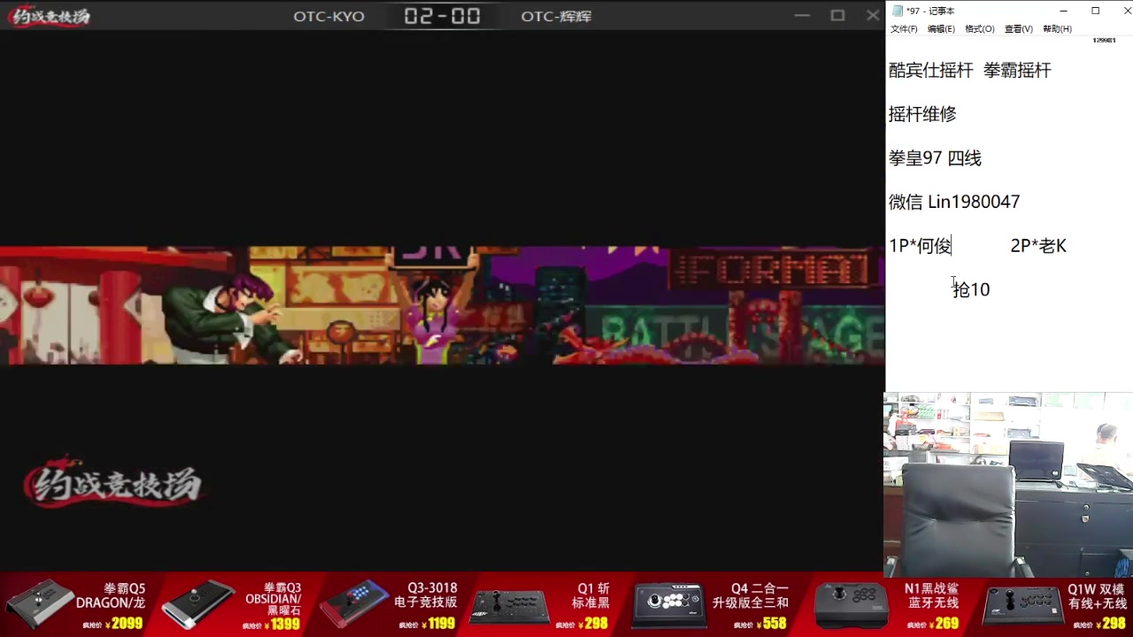Click the Q1 斩 标准黑 joystick image

510,606
